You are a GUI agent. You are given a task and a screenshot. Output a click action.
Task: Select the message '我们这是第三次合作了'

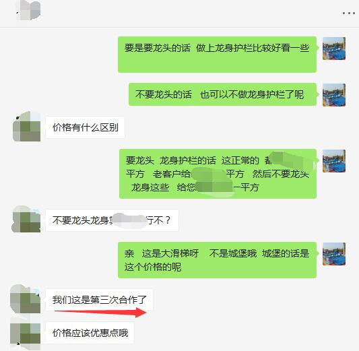[99, 300]
